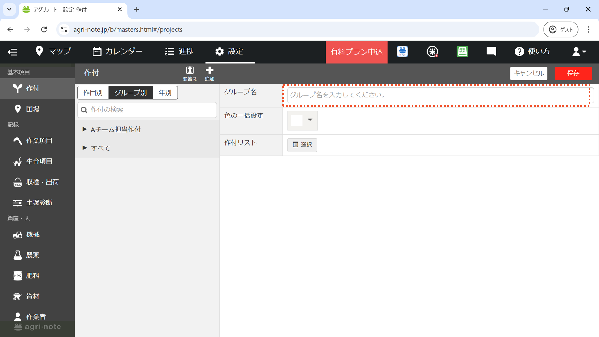The image size is (599, 337).
Task: Switch to 作目別 view toggle
Action: (93, 93)
